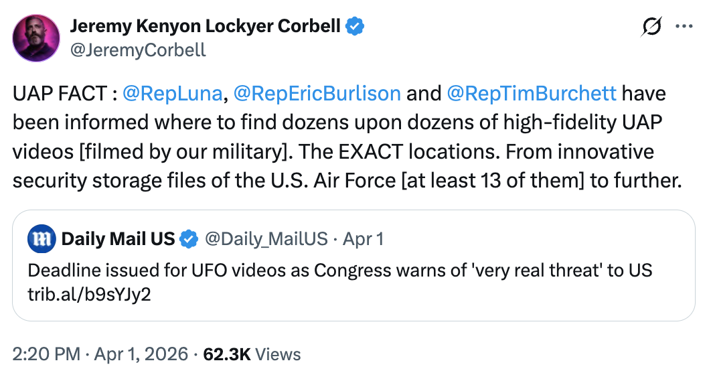Visit the @RepEricBurlison mention profile
The width and height of the screenshot is (711, 379).
316,93
